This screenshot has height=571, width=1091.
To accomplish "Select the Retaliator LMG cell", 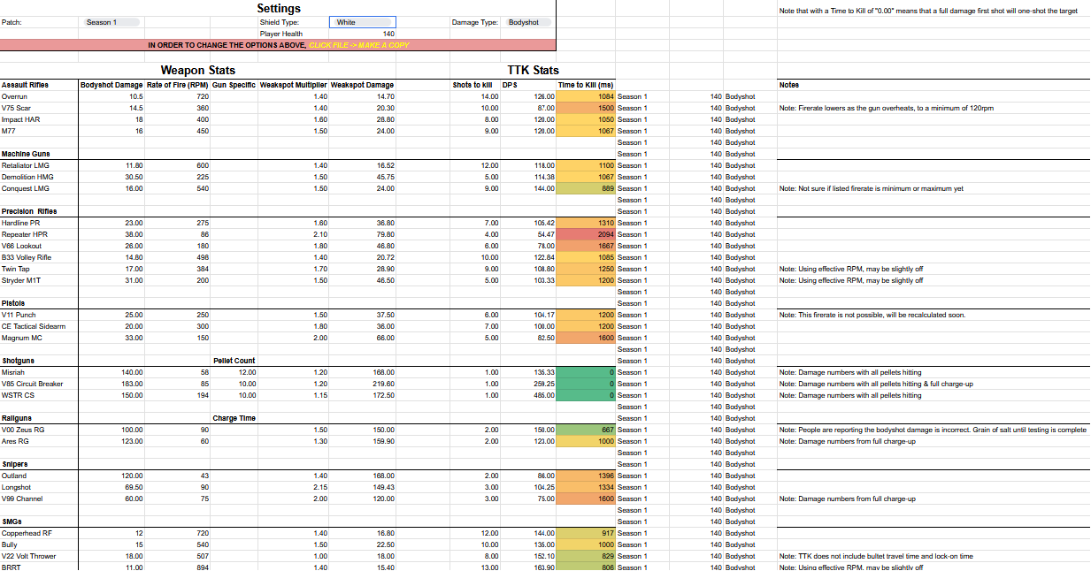I will point(40,165).
